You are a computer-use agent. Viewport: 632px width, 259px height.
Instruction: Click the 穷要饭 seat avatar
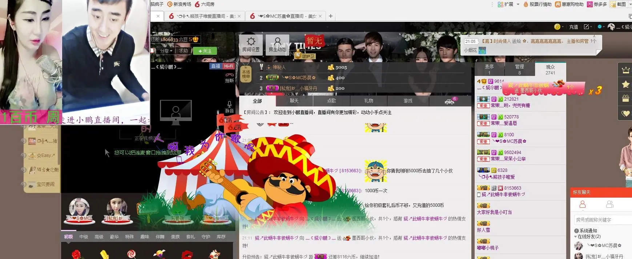(x=177, y=213)
